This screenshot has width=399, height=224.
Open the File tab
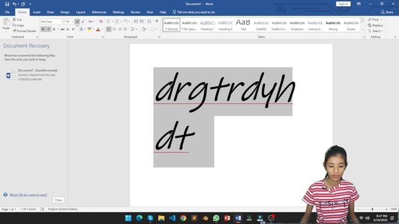[x=7, y=12]
